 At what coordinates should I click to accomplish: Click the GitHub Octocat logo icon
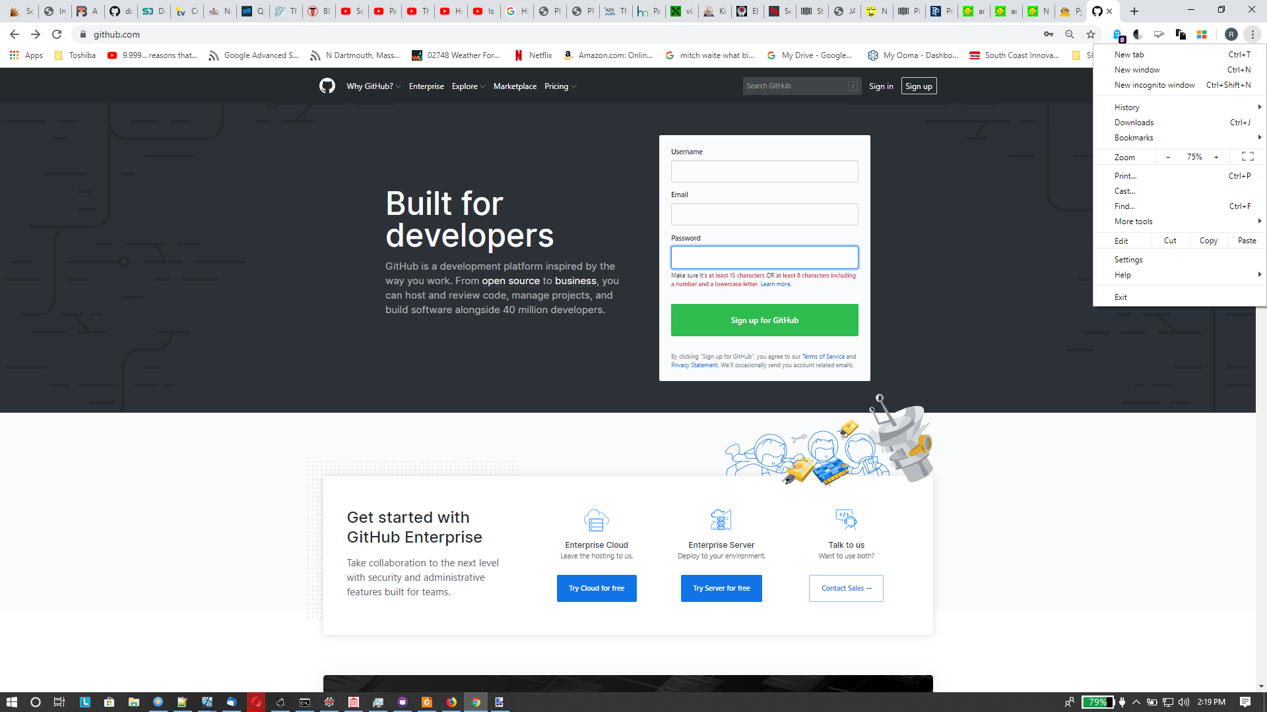[327, 85]
